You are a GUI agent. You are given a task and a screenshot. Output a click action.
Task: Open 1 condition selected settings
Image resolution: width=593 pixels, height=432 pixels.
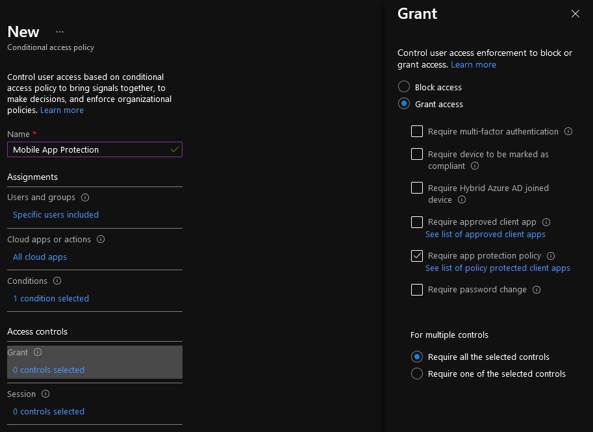pyautogui.click(x=51, y=298)
